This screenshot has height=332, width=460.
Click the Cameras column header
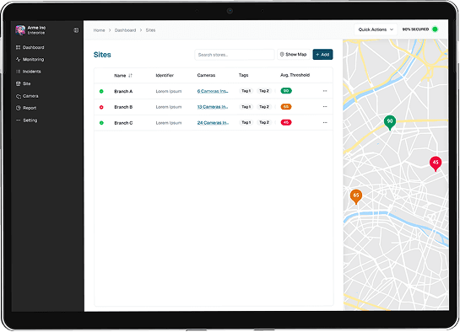tap(206, 76)
